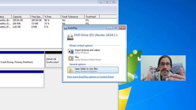Image resolution: width=196 pixels, height=110 pixels.
Task: Select the lower disk volume block in Disk Management
Action: (22, 79)
